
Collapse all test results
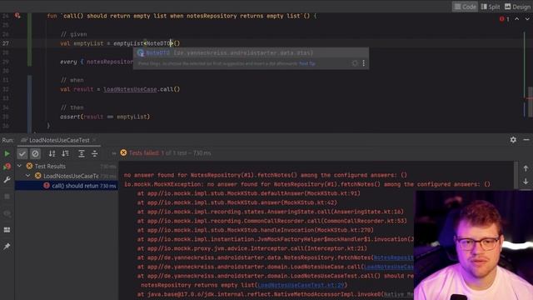point(94,153)
